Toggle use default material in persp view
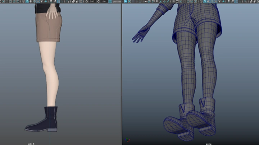The width and height of the screenshot is (259, 145). click(208, 1)
